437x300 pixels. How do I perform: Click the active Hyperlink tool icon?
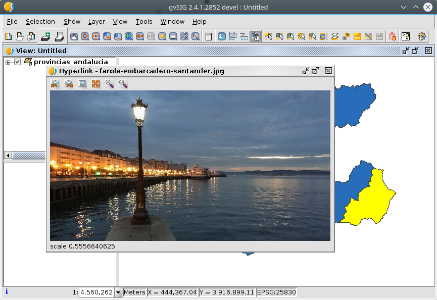255,36
